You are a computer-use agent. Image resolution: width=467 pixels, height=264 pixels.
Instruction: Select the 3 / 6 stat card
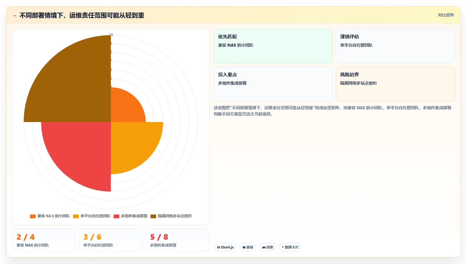[111, 240]
